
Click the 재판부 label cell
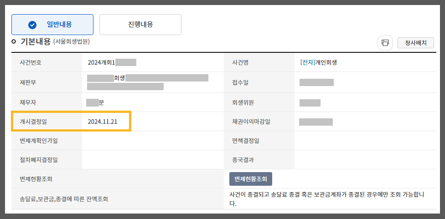(x=47, y=82)
